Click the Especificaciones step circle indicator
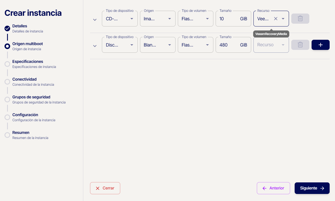This screenshot has width=335, height=201. [x=7, y=64]
